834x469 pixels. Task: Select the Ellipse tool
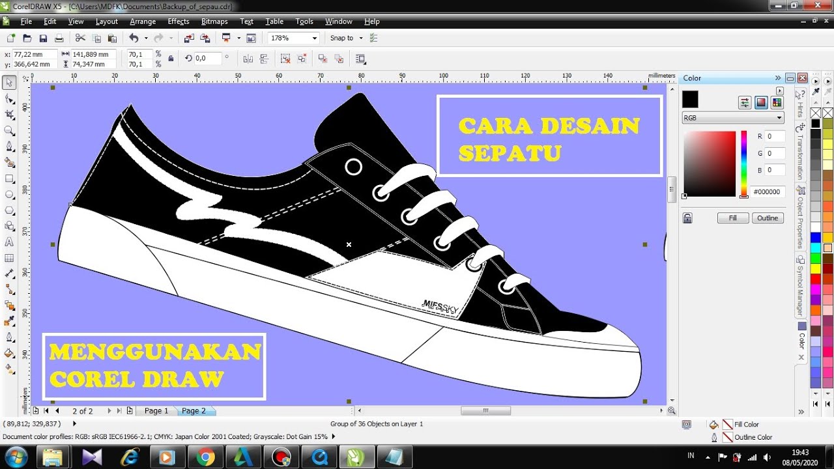pyautogui.click(x=9, y=194)
